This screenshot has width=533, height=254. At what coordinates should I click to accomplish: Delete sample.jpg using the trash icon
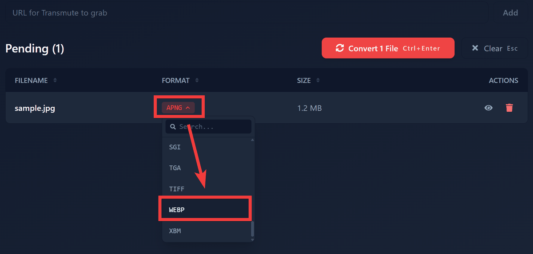pos(509,108)
